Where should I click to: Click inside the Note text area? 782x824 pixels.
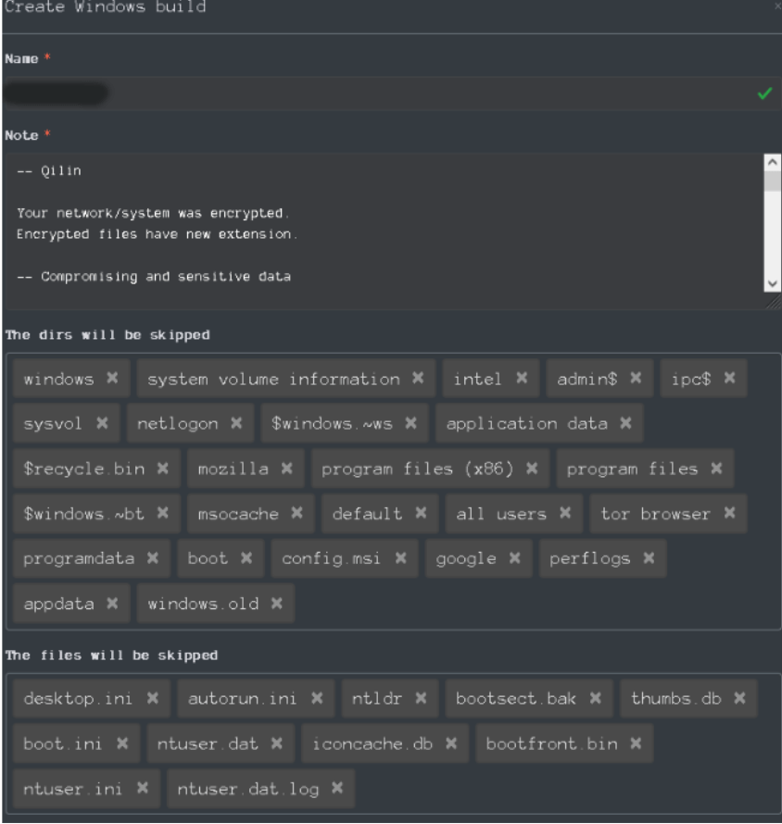(x=371, y=231)
